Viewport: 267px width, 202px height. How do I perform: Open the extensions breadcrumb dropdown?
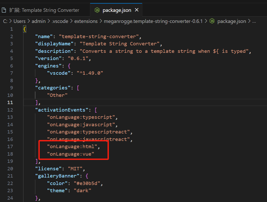coord(86,21)
